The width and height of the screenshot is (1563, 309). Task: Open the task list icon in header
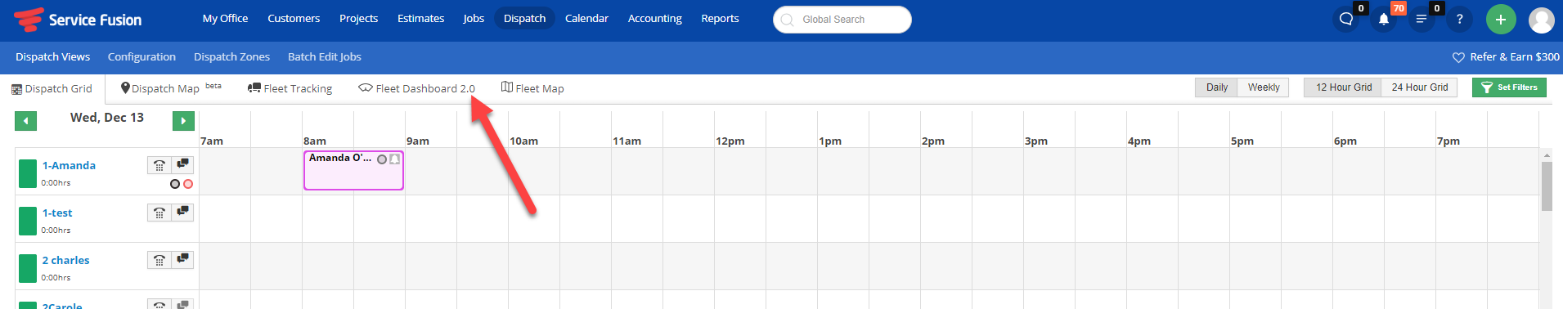(x=1422, y=19)
